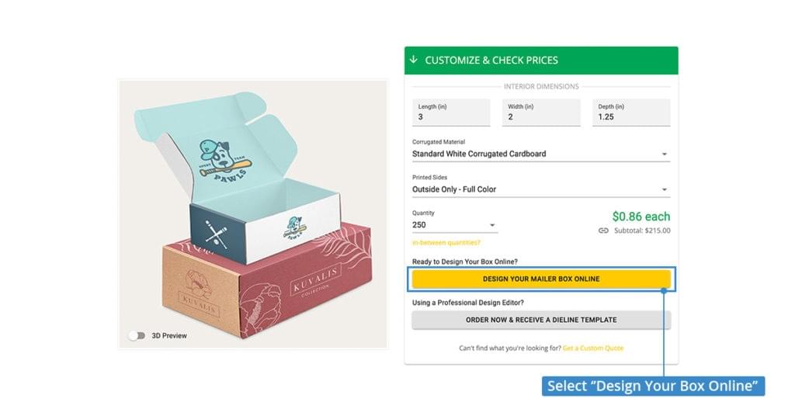Click Design Your Mailer Box Online button
The height and width of the screenshot is (416, 795).
click(541, 279)
